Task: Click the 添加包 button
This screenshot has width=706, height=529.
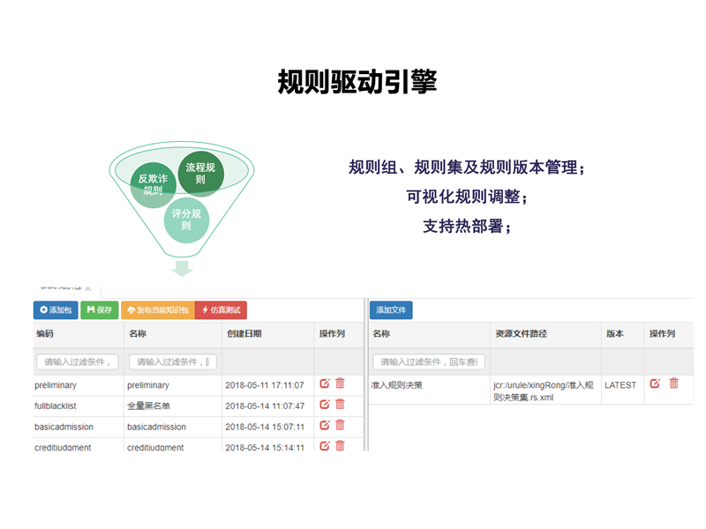Action: point(56,310)
